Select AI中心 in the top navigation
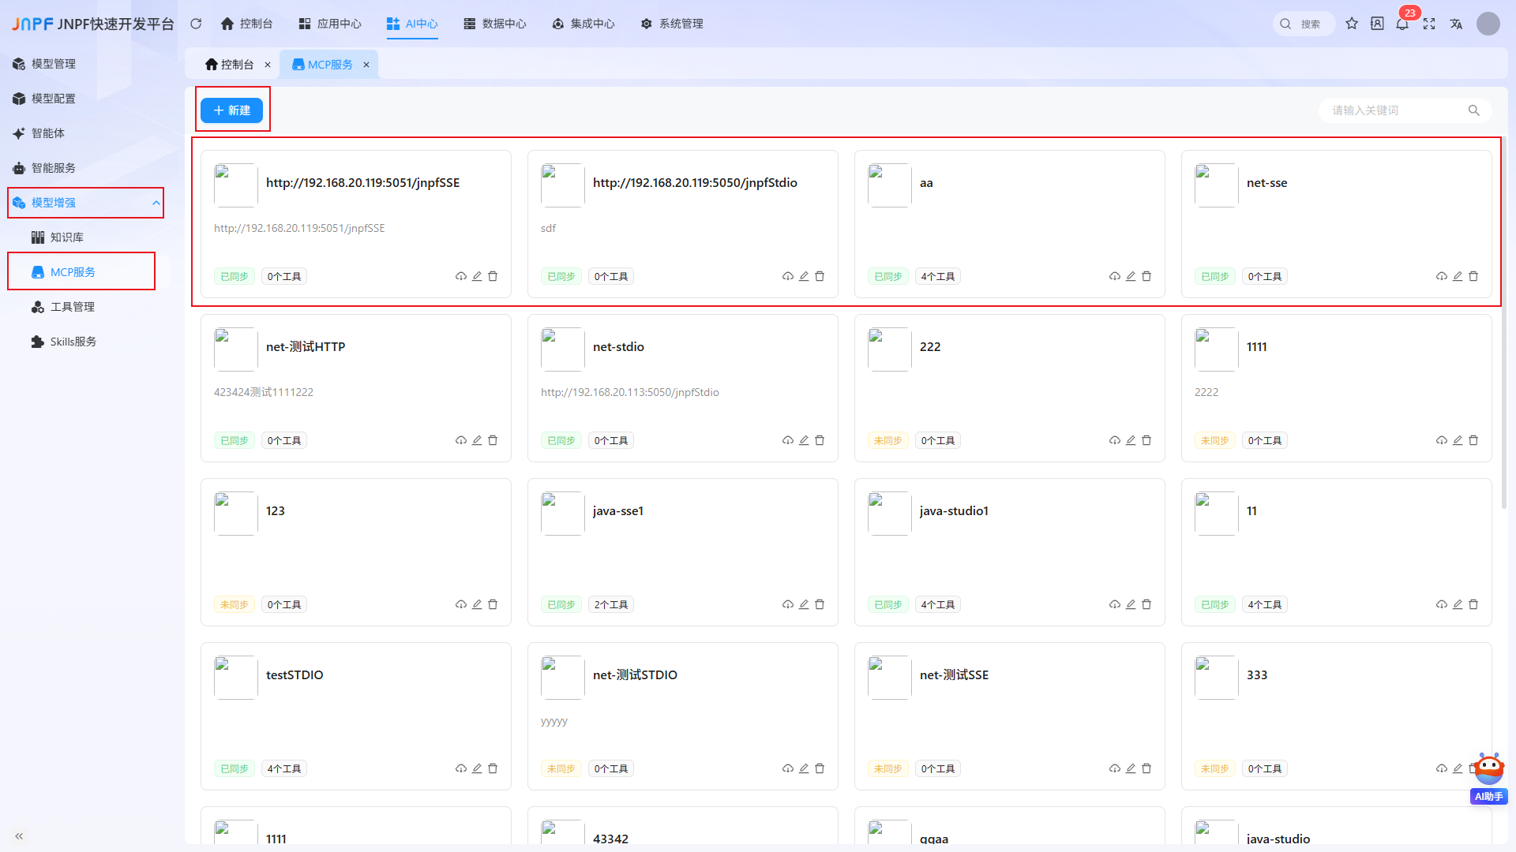The width and height of the screenshot is (1516, 852). (x=412, y=24)
